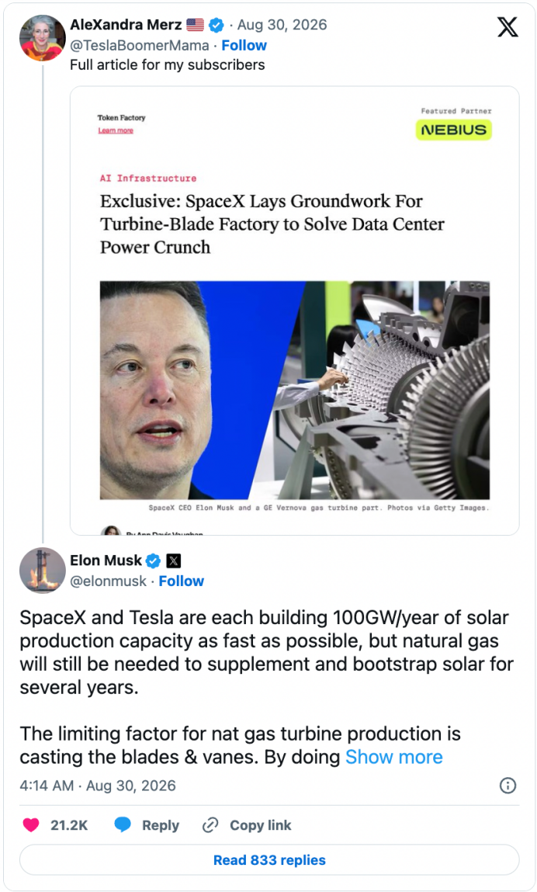This screenshot has height=892, width=537.
Task: Expand tweet text with Show more
Action: pyautogui.click(x=393, y=757)
